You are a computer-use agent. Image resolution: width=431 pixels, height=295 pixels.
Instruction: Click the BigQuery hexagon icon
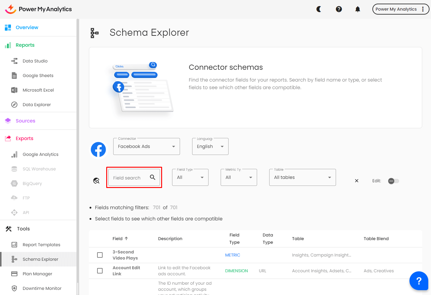(14, 183)
